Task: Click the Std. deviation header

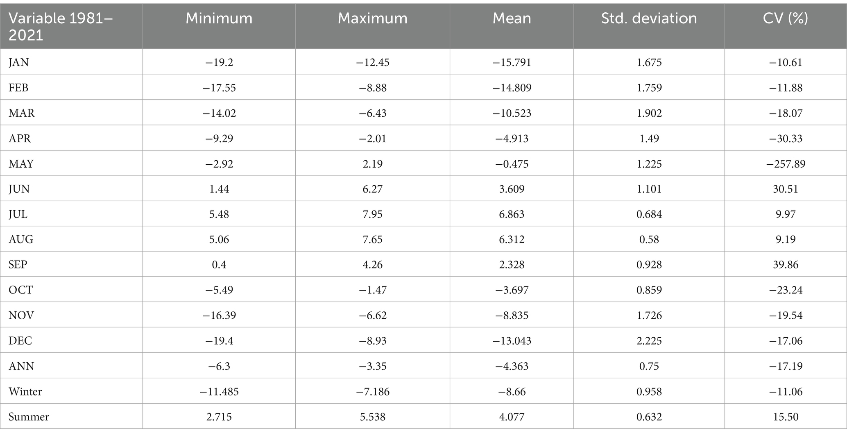Action: [x=649, y=18]
